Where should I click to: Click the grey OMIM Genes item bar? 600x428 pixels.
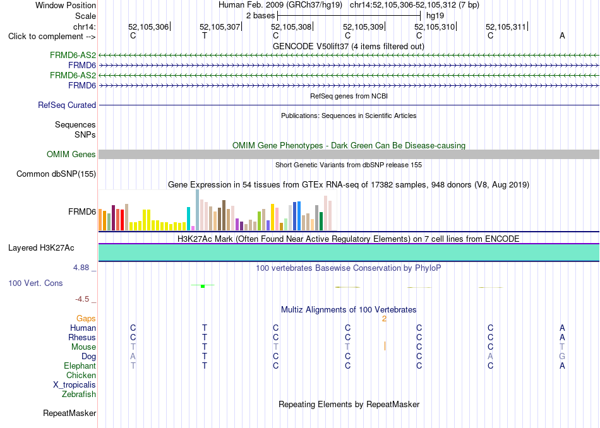349,154
